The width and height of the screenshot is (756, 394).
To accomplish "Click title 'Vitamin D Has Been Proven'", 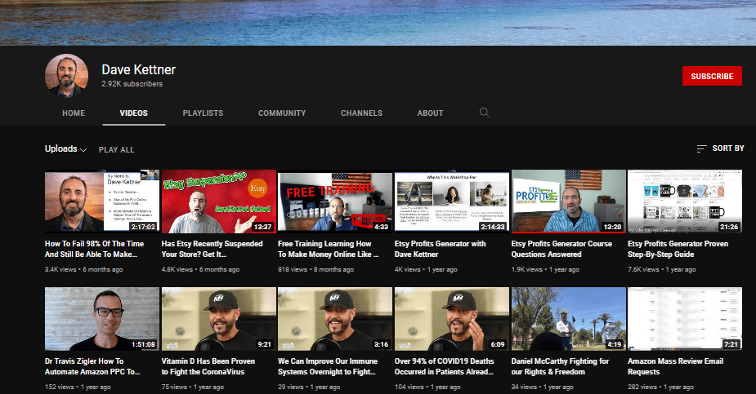I will (208, 366).
